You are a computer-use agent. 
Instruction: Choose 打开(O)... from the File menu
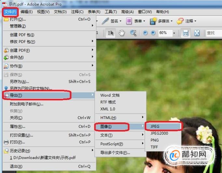49,19
